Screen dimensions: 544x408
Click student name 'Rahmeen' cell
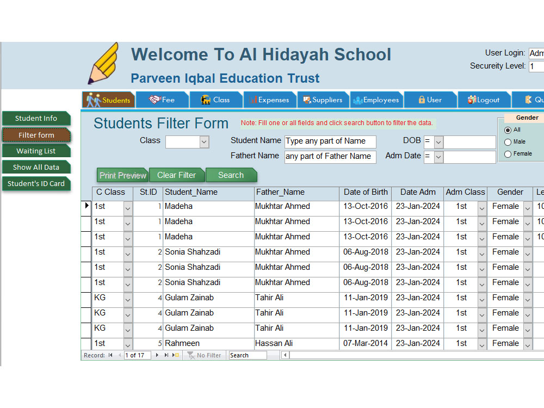208,343
